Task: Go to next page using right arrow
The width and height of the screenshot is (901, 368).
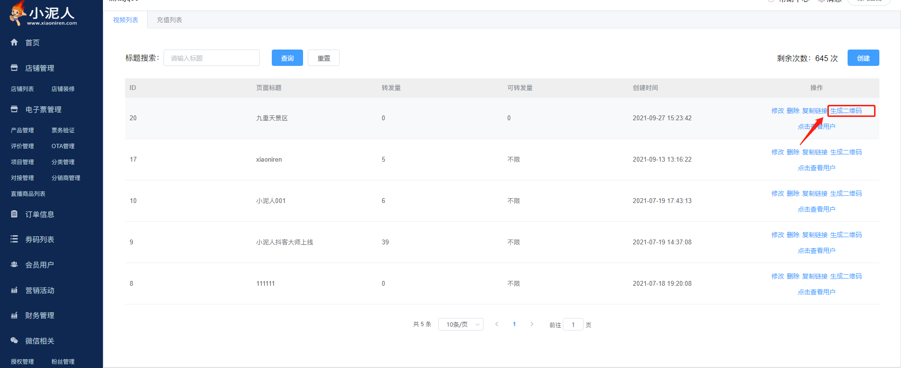Action: pyautogui.click(x=532, y=324)
